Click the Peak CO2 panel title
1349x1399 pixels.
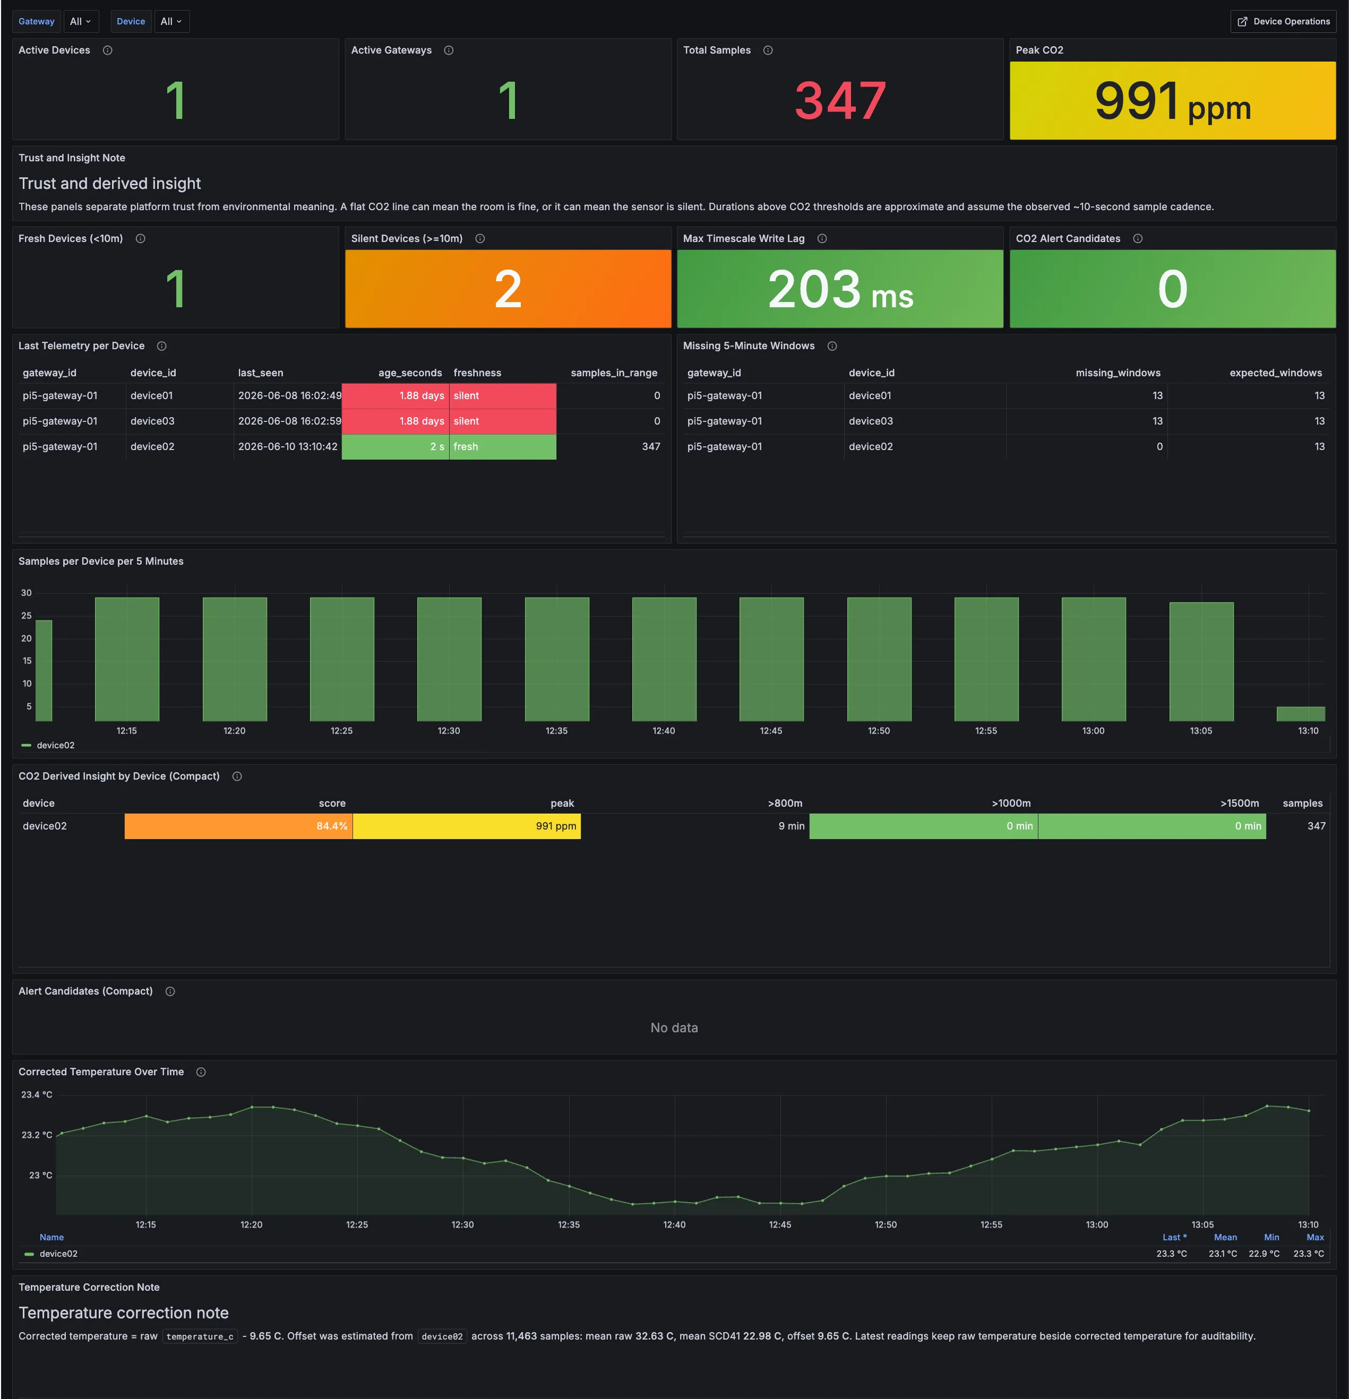(1039, 50)
